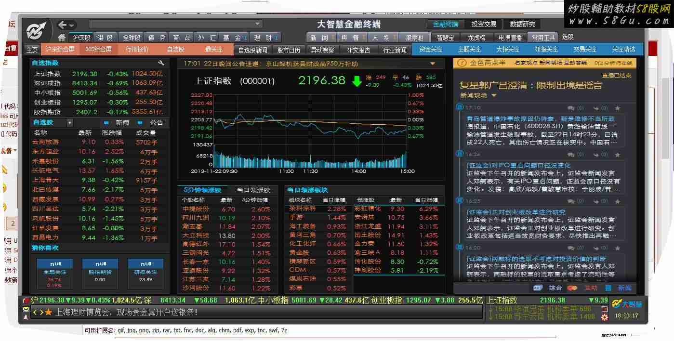Open the 行情报价 tab
This screenshot has width=674, height=341.
[137, 49]
